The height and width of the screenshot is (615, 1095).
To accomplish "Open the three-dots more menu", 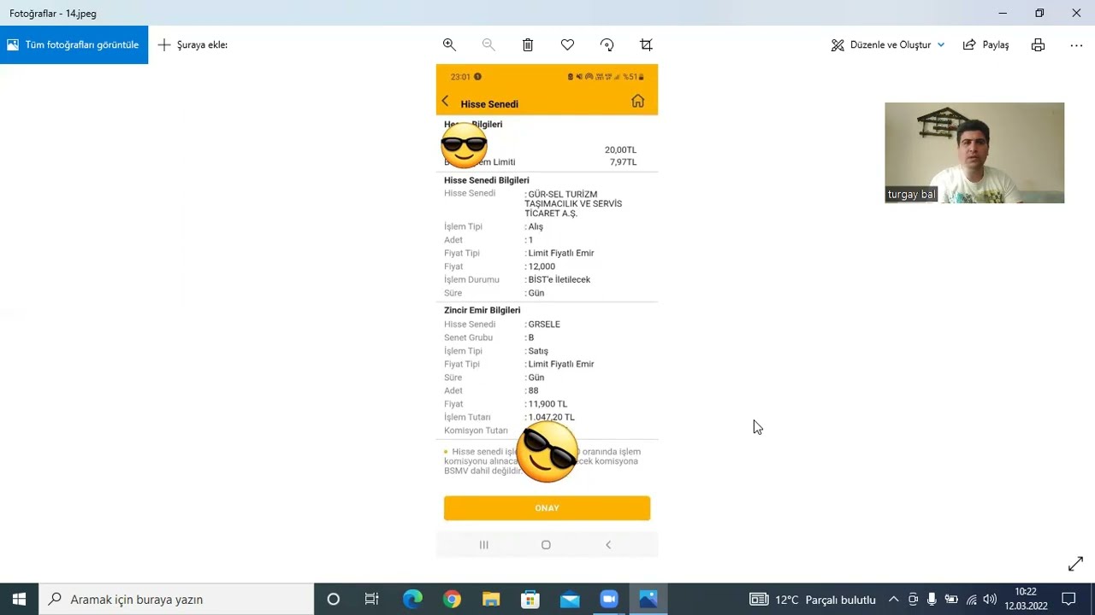I will tap(1076, 44).
